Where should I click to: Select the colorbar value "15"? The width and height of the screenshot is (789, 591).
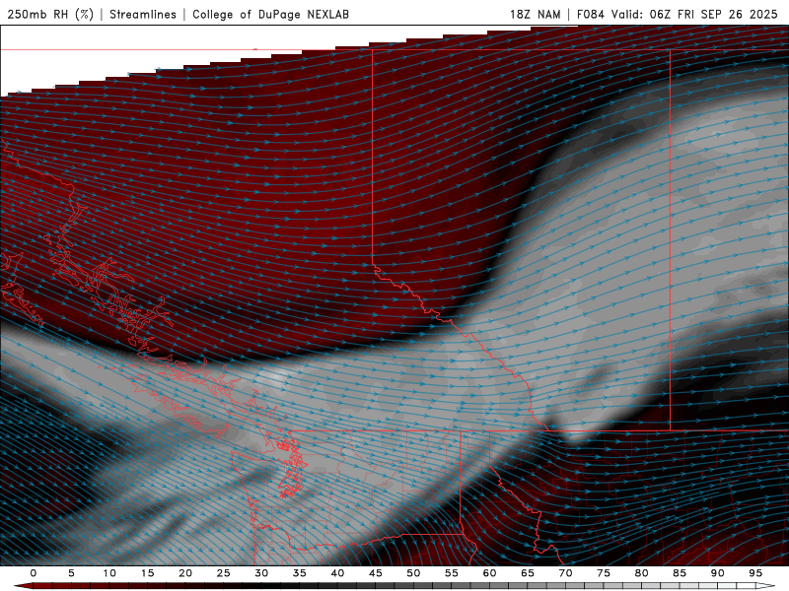(x=147, y=573)
